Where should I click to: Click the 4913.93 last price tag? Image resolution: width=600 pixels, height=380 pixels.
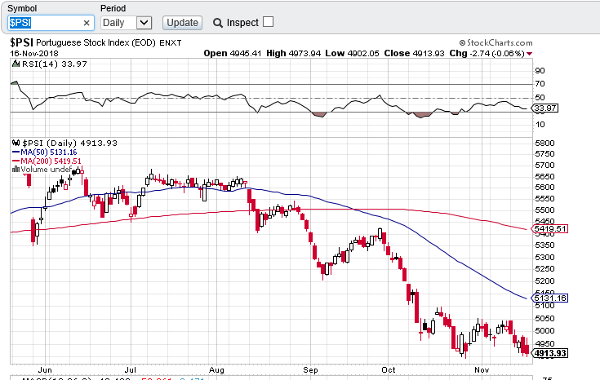549,353
